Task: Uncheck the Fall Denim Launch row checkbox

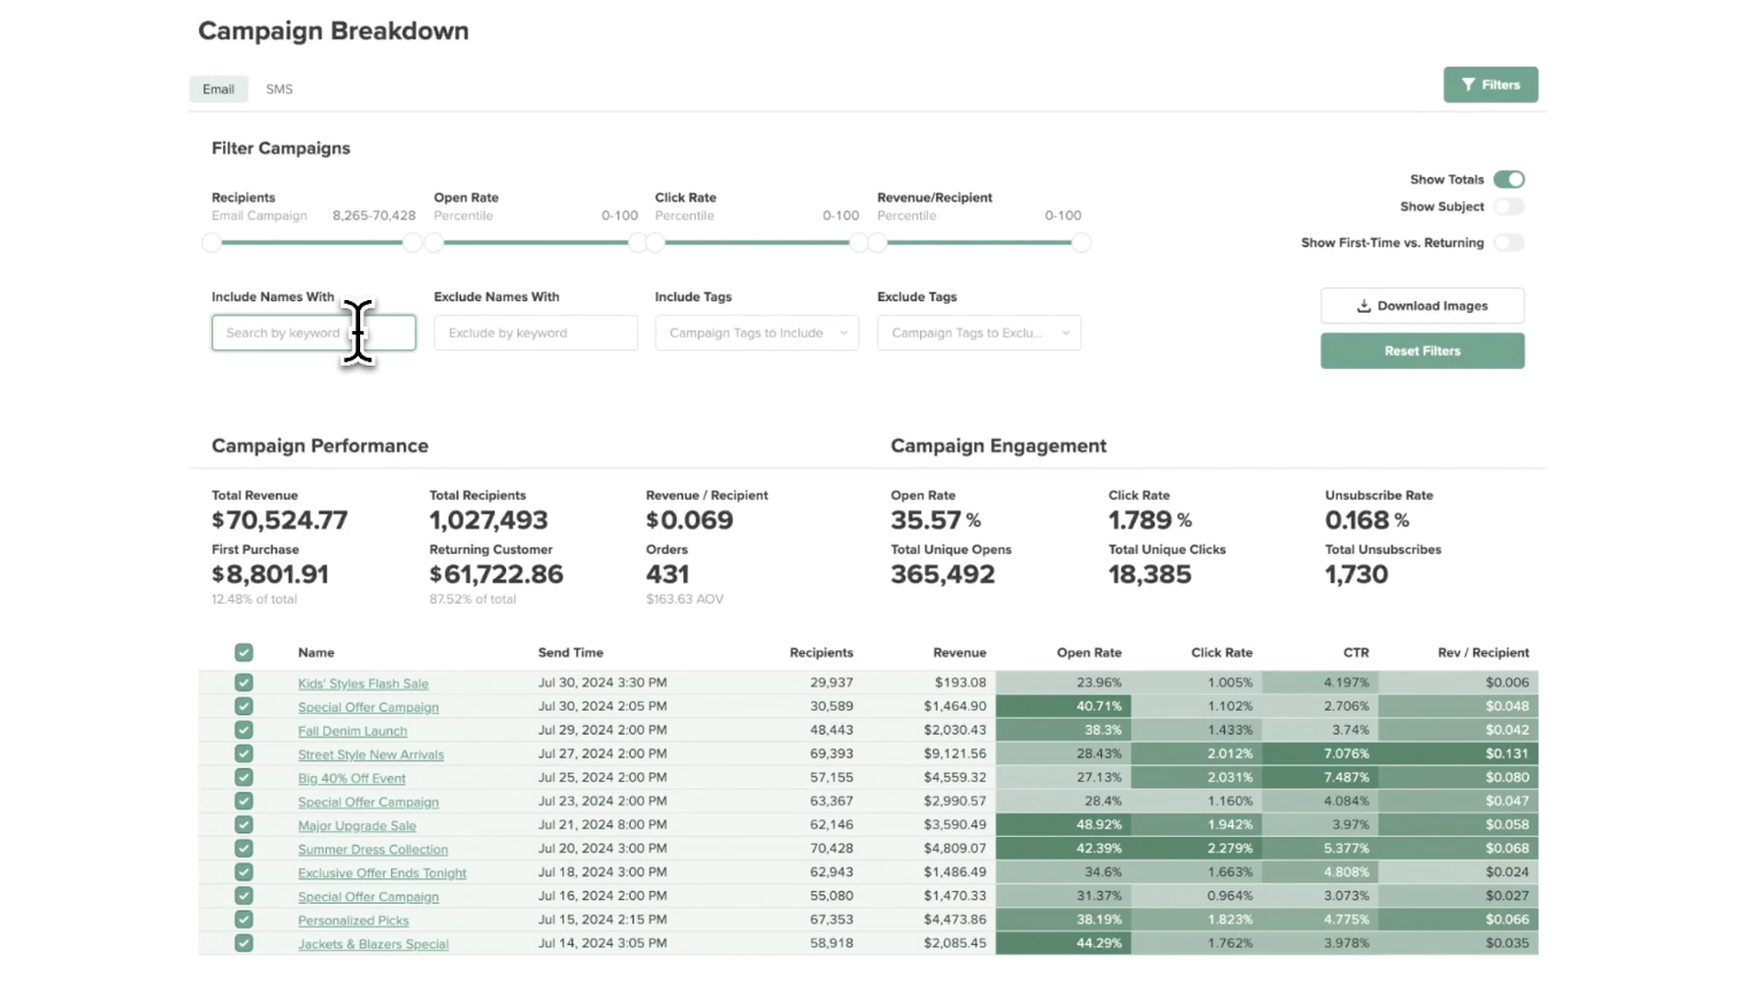Action: coord(243,729)
